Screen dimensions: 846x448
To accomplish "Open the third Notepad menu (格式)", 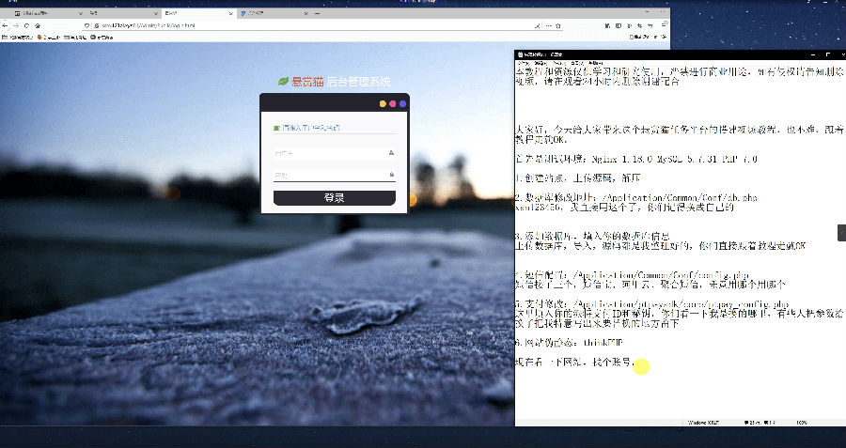I will click(x=559, y=63).
